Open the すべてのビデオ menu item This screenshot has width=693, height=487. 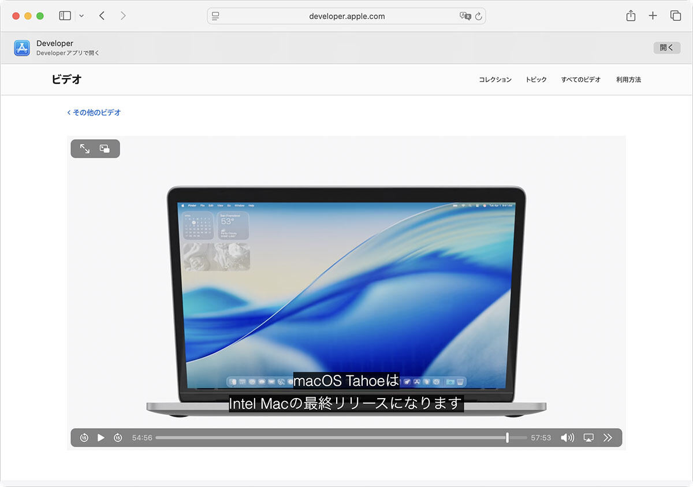580,80
